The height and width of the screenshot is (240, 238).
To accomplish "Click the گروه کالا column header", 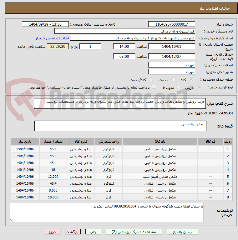I will tap(81, 142).
